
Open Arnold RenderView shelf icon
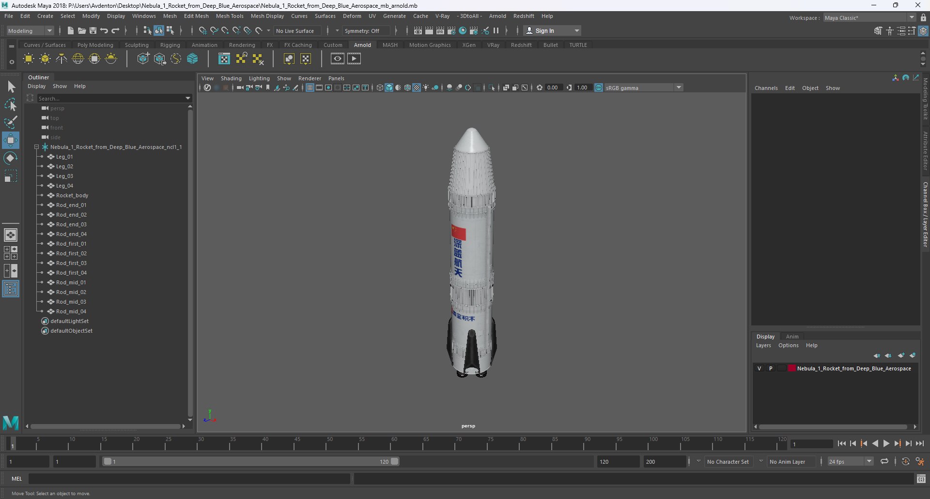pyautogui.click(x=338, y=59)
